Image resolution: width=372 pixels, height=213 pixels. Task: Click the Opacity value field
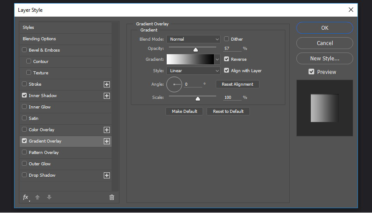point(232,49)
